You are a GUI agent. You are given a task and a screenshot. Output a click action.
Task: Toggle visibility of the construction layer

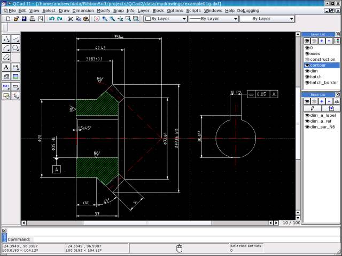pyautogui.click(x=307, y=59)
